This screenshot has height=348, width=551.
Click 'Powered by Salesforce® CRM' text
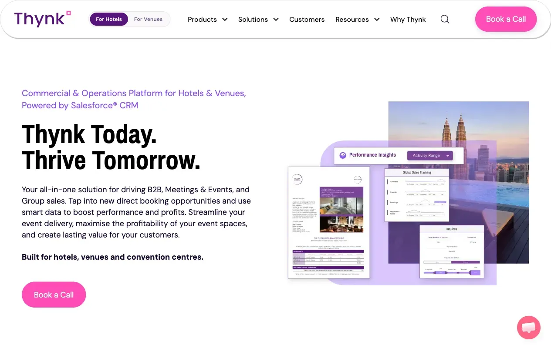tap(80, 105)
